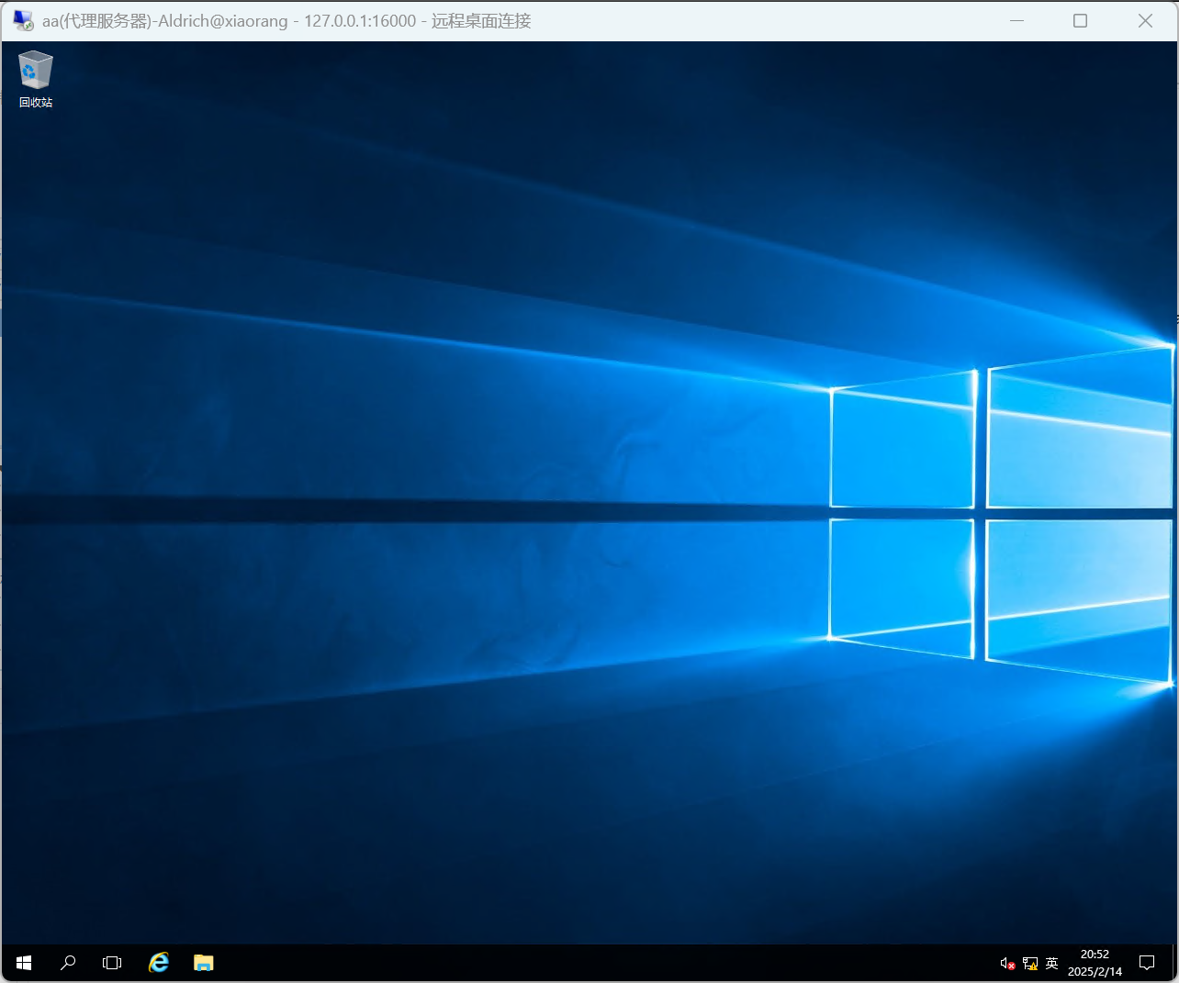Switch the input language indicator 英

tap(1052, 964)
